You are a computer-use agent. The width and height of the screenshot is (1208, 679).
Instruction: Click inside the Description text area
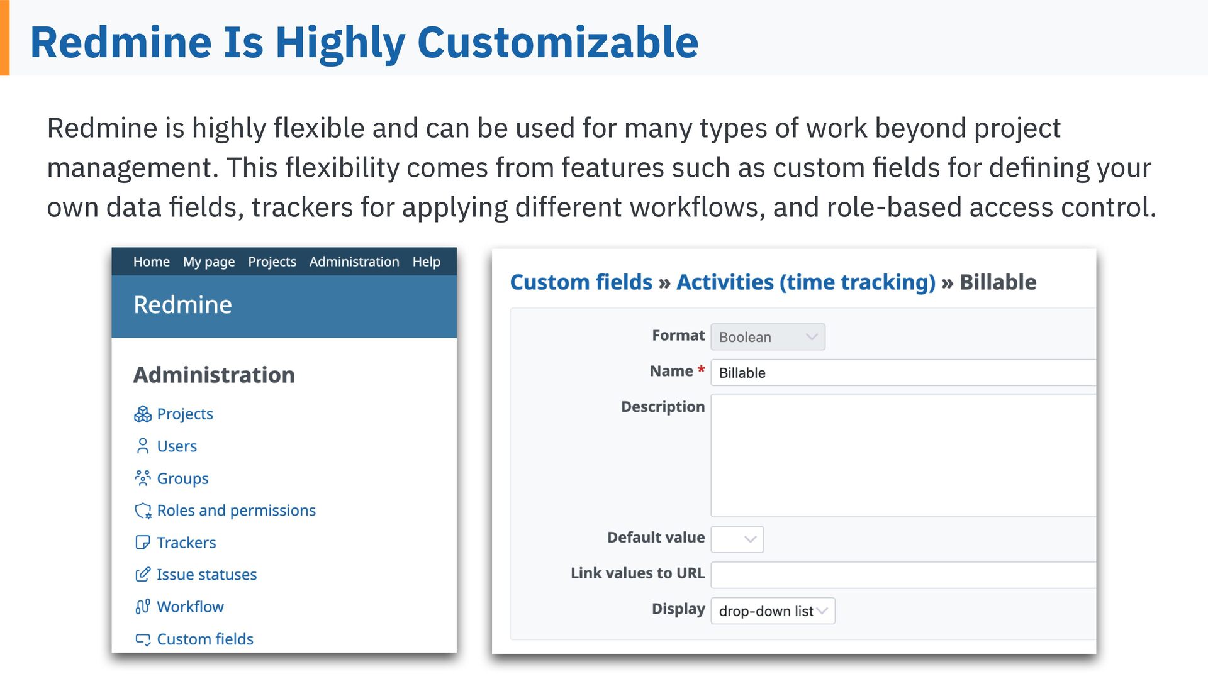pos(903,455)
